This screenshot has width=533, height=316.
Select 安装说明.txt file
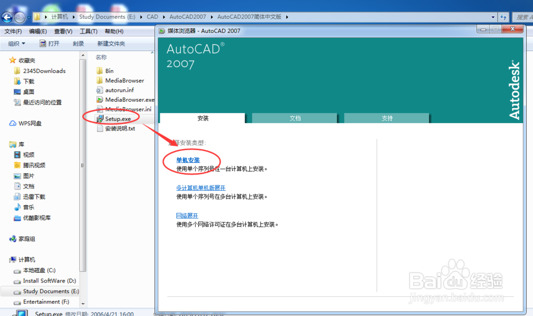pyautogui.click(x=119, y=128)
